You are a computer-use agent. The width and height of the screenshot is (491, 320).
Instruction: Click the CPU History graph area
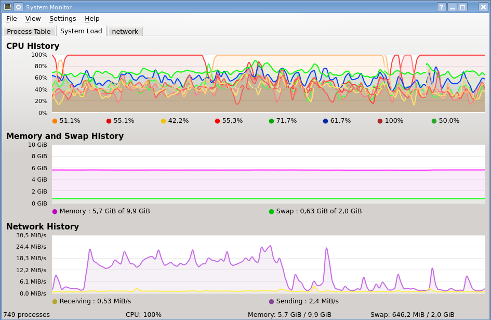pyautogui.click(x=268, y=83)
